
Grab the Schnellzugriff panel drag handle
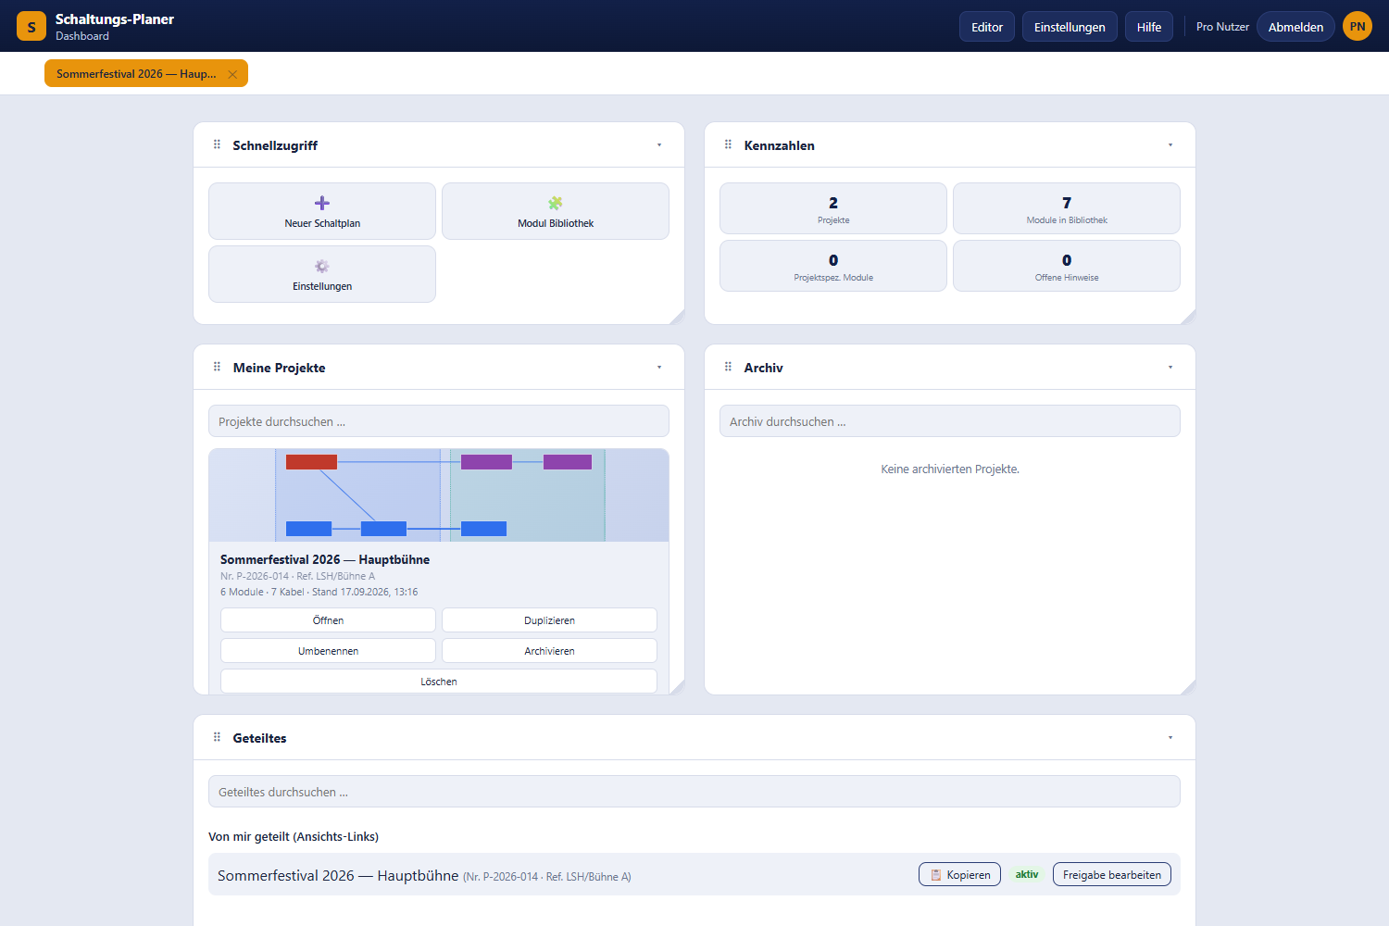(x=217, y=144)
